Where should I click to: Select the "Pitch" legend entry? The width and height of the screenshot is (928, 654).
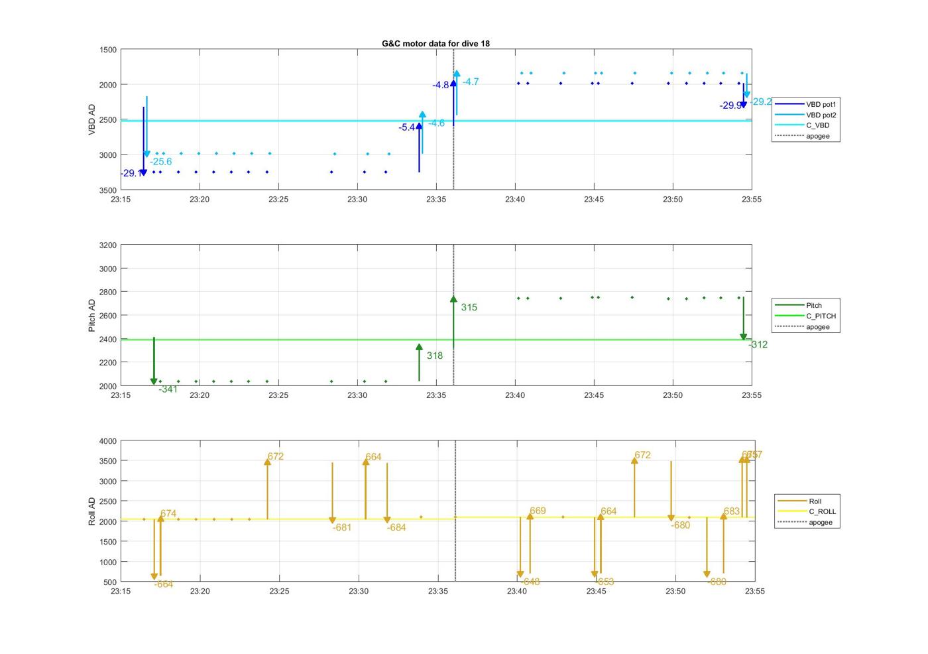click(x=799, y=305)
